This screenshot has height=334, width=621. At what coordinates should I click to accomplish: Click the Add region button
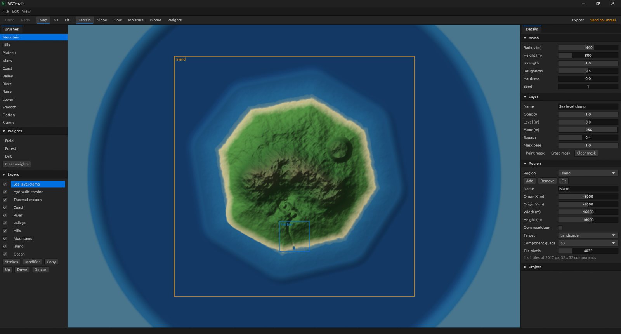530,181
